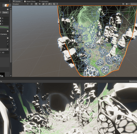Enable the unchecked inspector checkbox
The height and width of the screenshot is (134, 137).
(8, 46)
